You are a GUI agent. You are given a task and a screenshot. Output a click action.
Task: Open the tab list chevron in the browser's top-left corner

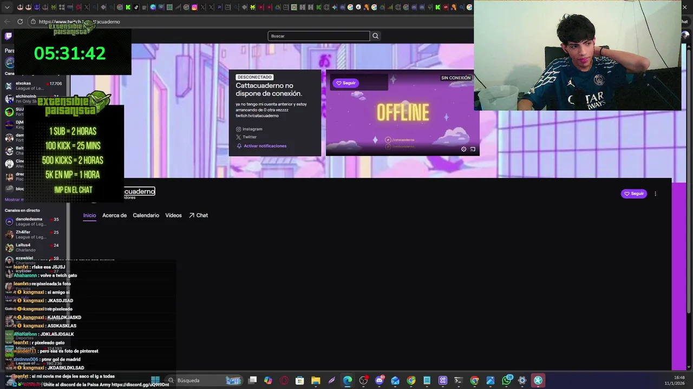7,8
